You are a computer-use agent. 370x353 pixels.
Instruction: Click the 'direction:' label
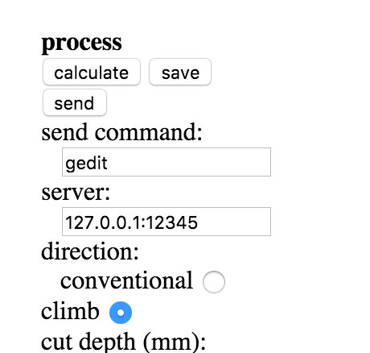click(90, 251)
